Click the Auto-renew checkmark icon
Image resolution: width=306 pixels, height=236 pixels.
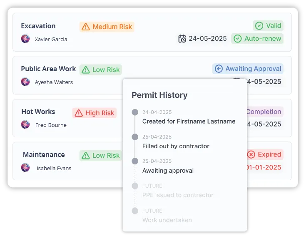click(237, 39)
